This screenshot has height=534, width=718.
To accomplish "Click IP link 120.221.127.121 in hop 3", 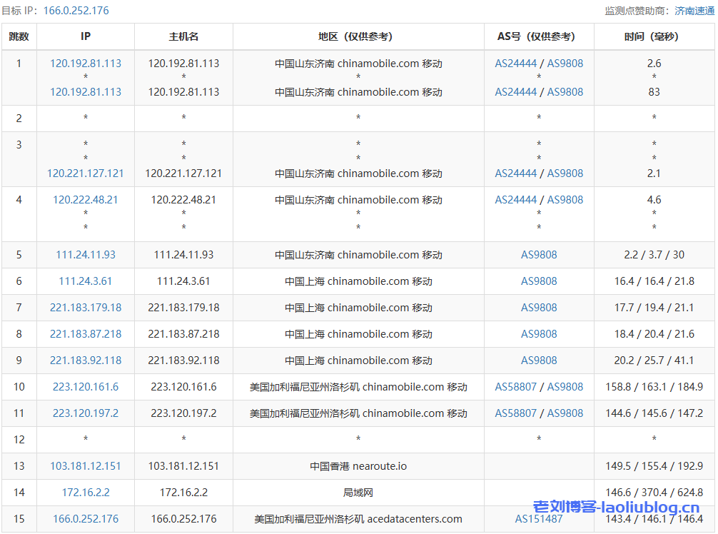I will pyautogui.click(x=86, y=173).
